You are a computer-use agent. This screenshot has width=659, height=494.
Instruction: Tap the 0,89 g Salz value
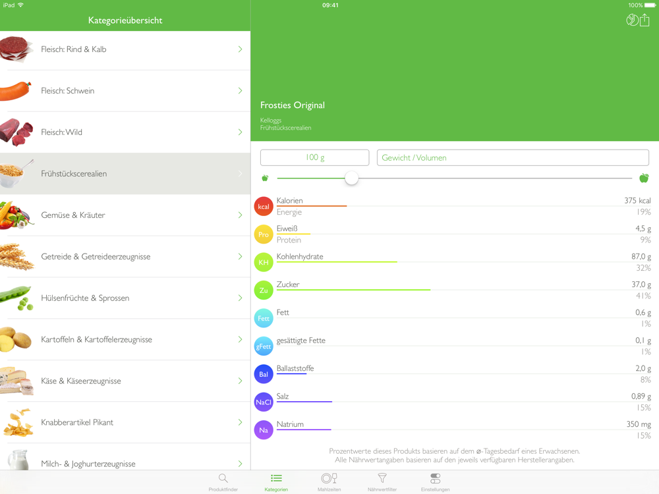[641, 396]
